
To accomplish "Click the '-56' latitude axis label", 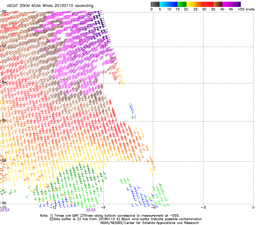I will (x=3, y=120).
